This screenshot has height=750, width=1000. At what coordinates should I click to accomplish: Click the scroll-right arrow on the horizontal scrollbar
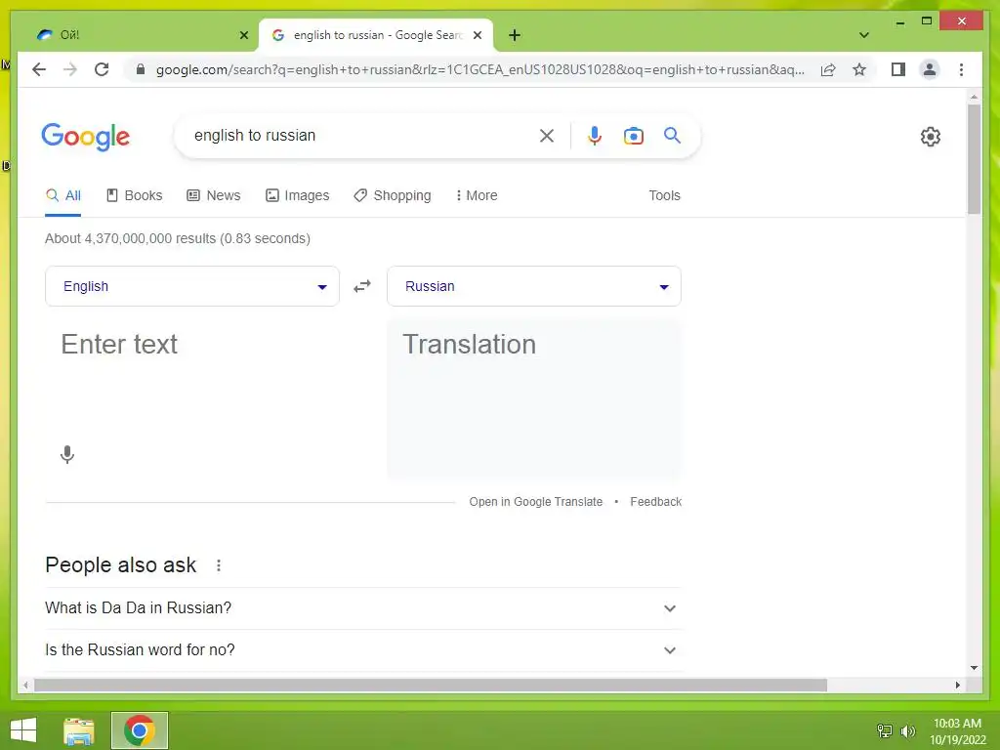click(957, 685)
